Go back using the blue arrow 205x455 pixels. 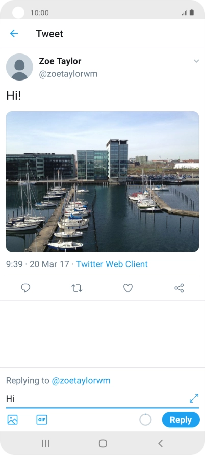click(14, 33)
